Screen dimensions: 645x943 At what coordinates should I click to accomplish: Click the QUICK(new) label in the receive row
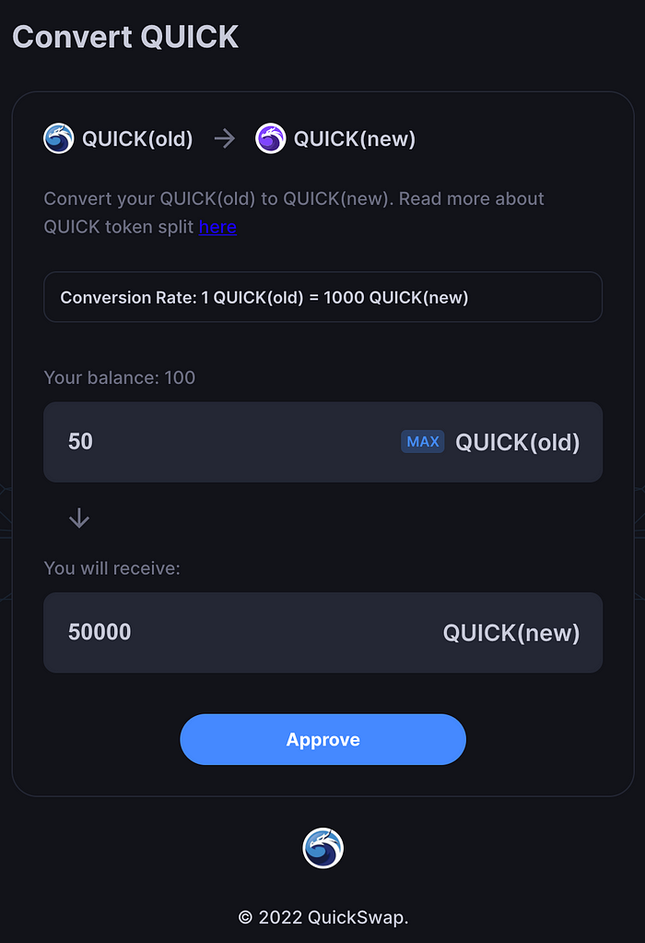pyautogui.click(x=511, y=633)
